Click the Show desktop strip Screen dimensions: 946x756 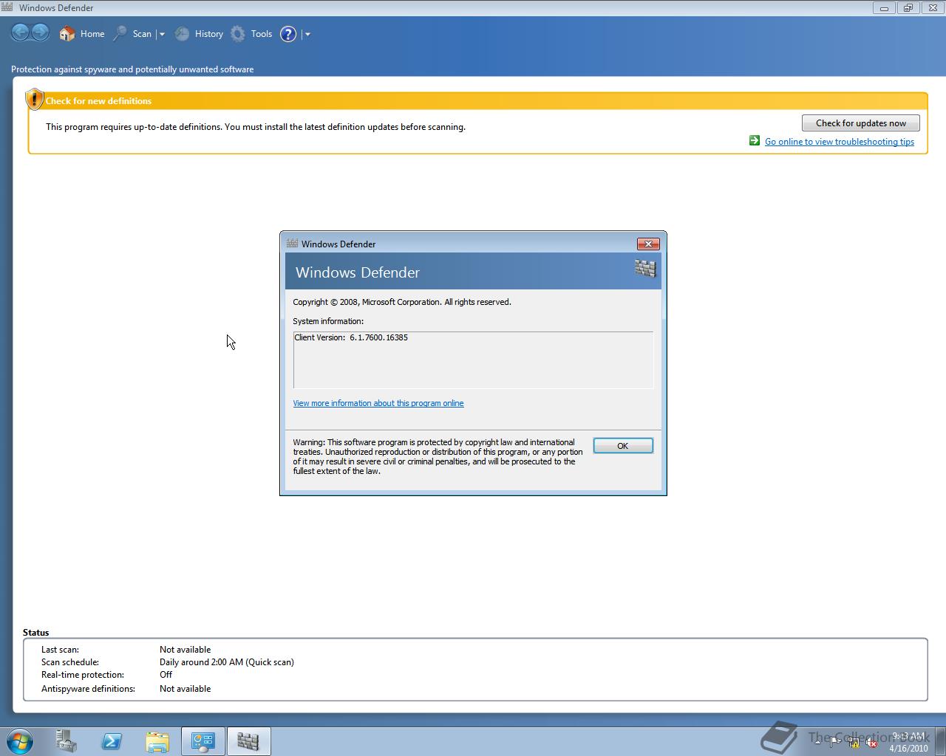tap(941, 741)
